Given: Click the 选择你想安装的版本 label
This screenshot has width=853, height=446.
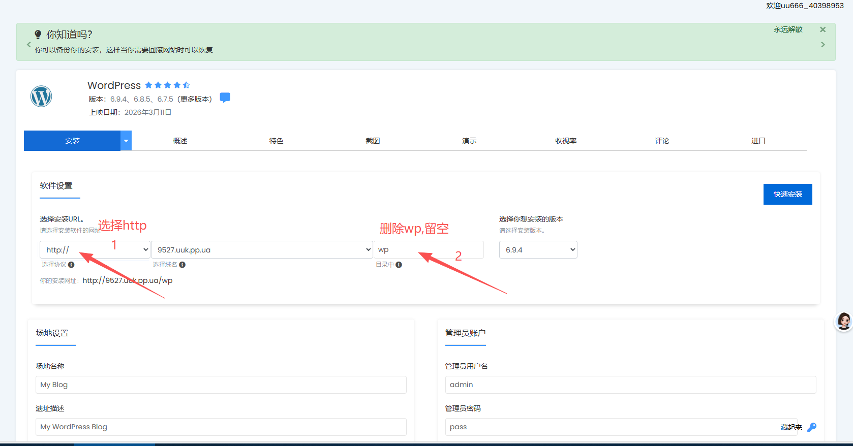Looking at the screenshot, I should coord(531,219).
